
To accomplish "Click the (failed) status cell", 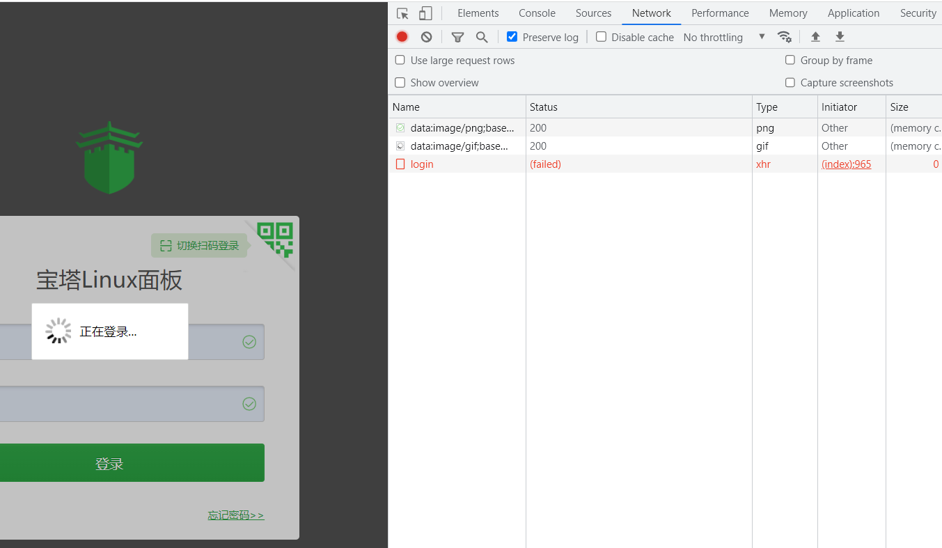I will (545, 164).
